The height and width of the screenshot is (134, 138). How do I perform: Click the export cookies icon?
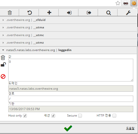(89, 13)
